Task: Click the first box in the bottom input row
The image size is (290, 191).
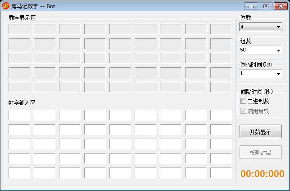Action: point(19,173)
